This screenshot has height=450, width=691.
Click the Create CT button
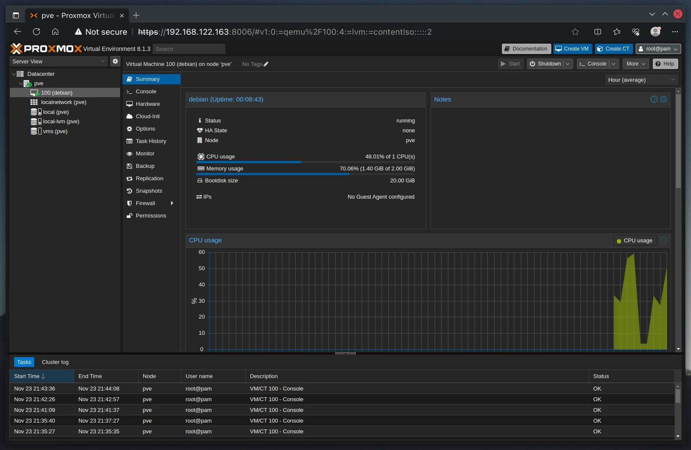click(613, 49)
